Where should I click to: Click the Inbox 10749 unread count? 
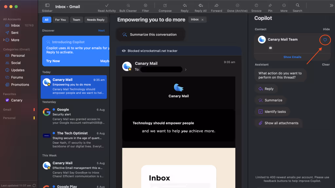[x=29, y=25]
